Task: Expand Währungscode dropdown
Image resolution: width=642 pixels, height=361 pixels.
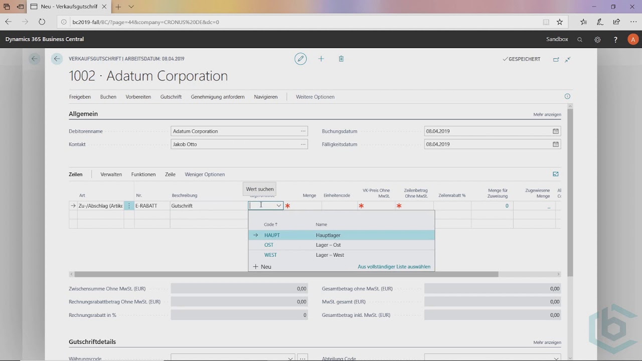Action: point(290,358)
